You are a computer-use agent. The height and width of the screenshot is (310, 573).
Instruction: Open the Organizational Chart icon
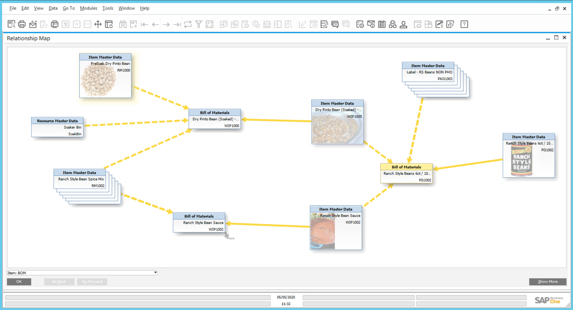(x=392, y=24)
